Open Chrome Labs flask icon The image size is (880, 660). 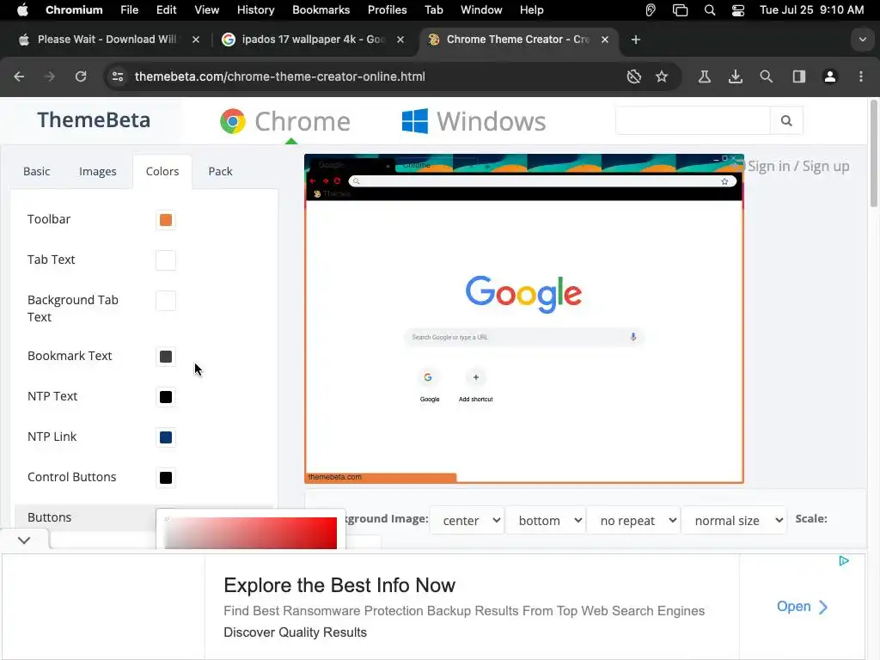(x=705, y=76)
